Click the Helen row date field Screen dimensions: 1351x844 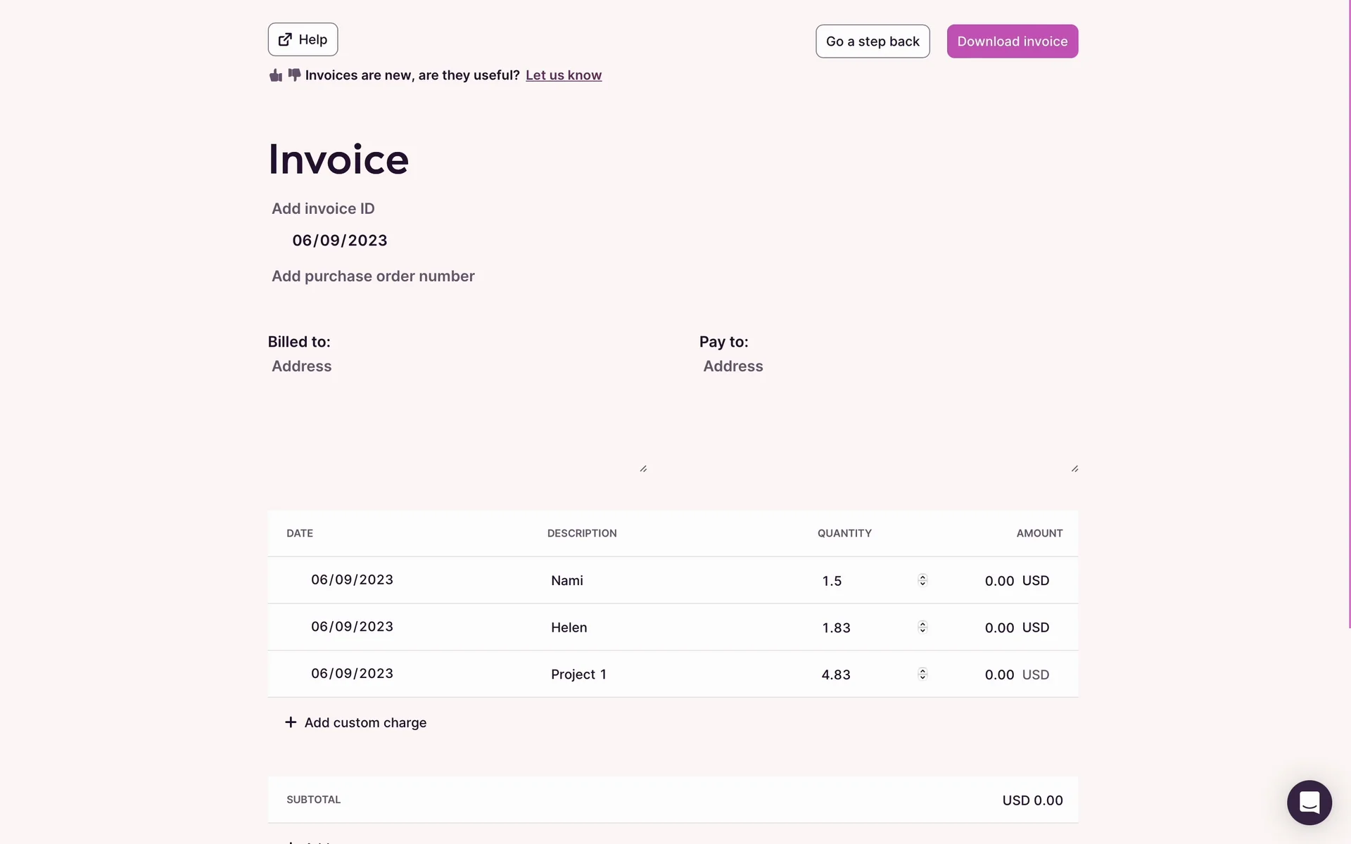352,627
